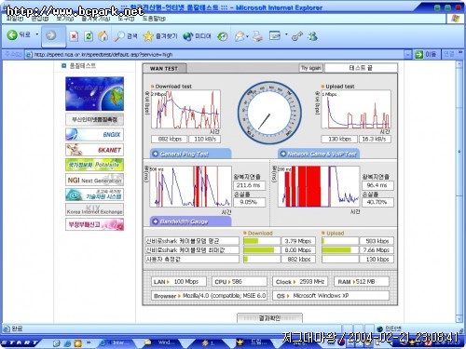Screen dimensions: 466x349
Task: Open Search with the magnifier icon
Action: [x=126, y=36]
